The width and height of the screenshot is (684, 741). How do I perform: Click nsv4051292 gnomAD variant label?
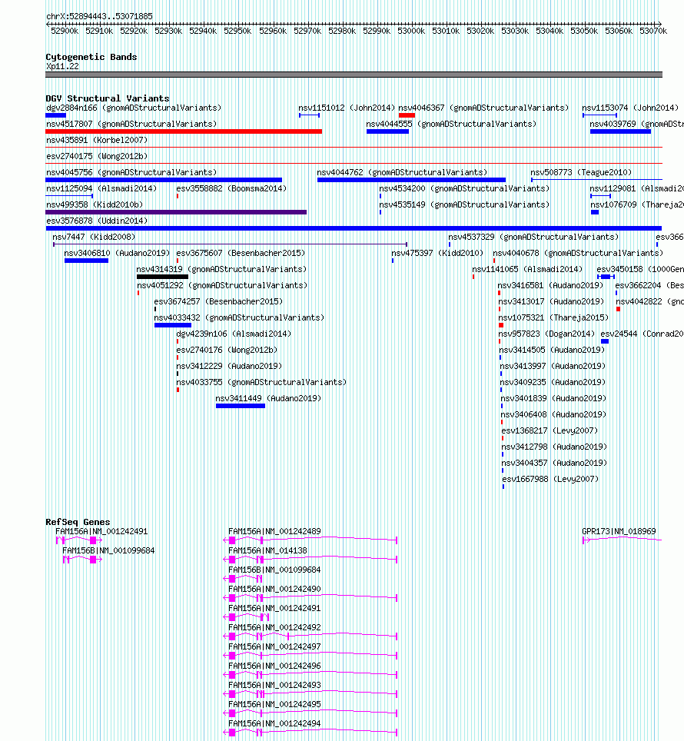click(222, 285)
